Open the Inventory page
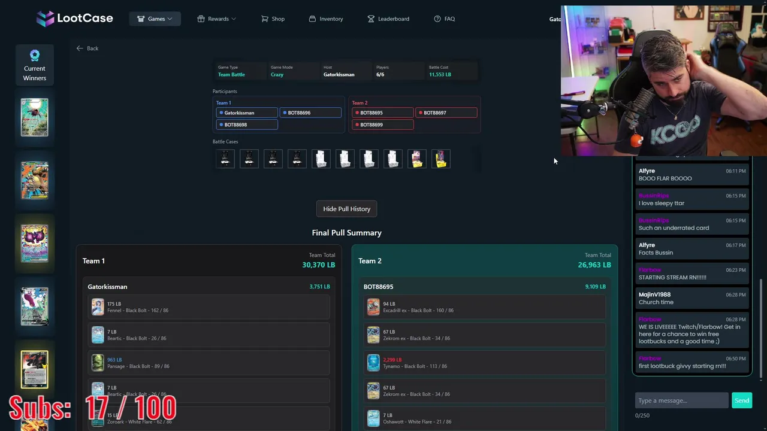The image size is (767, 431). (326, 19)
